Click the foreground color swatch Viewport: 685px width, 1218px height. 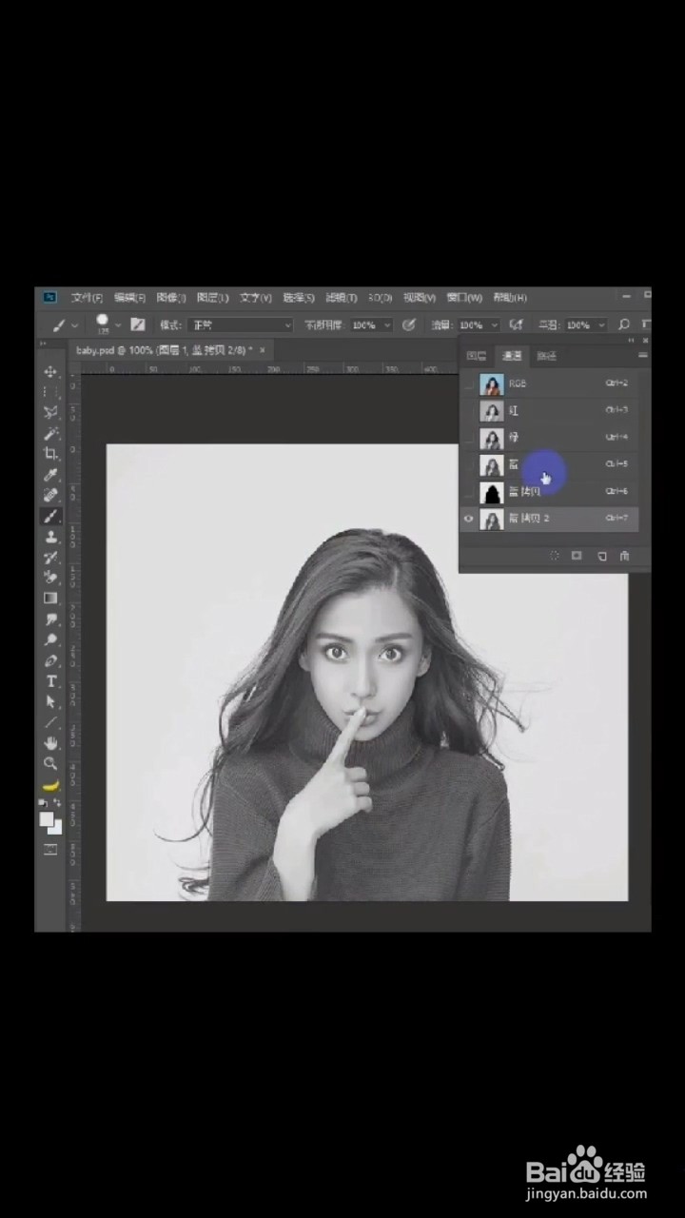point(47,818)
